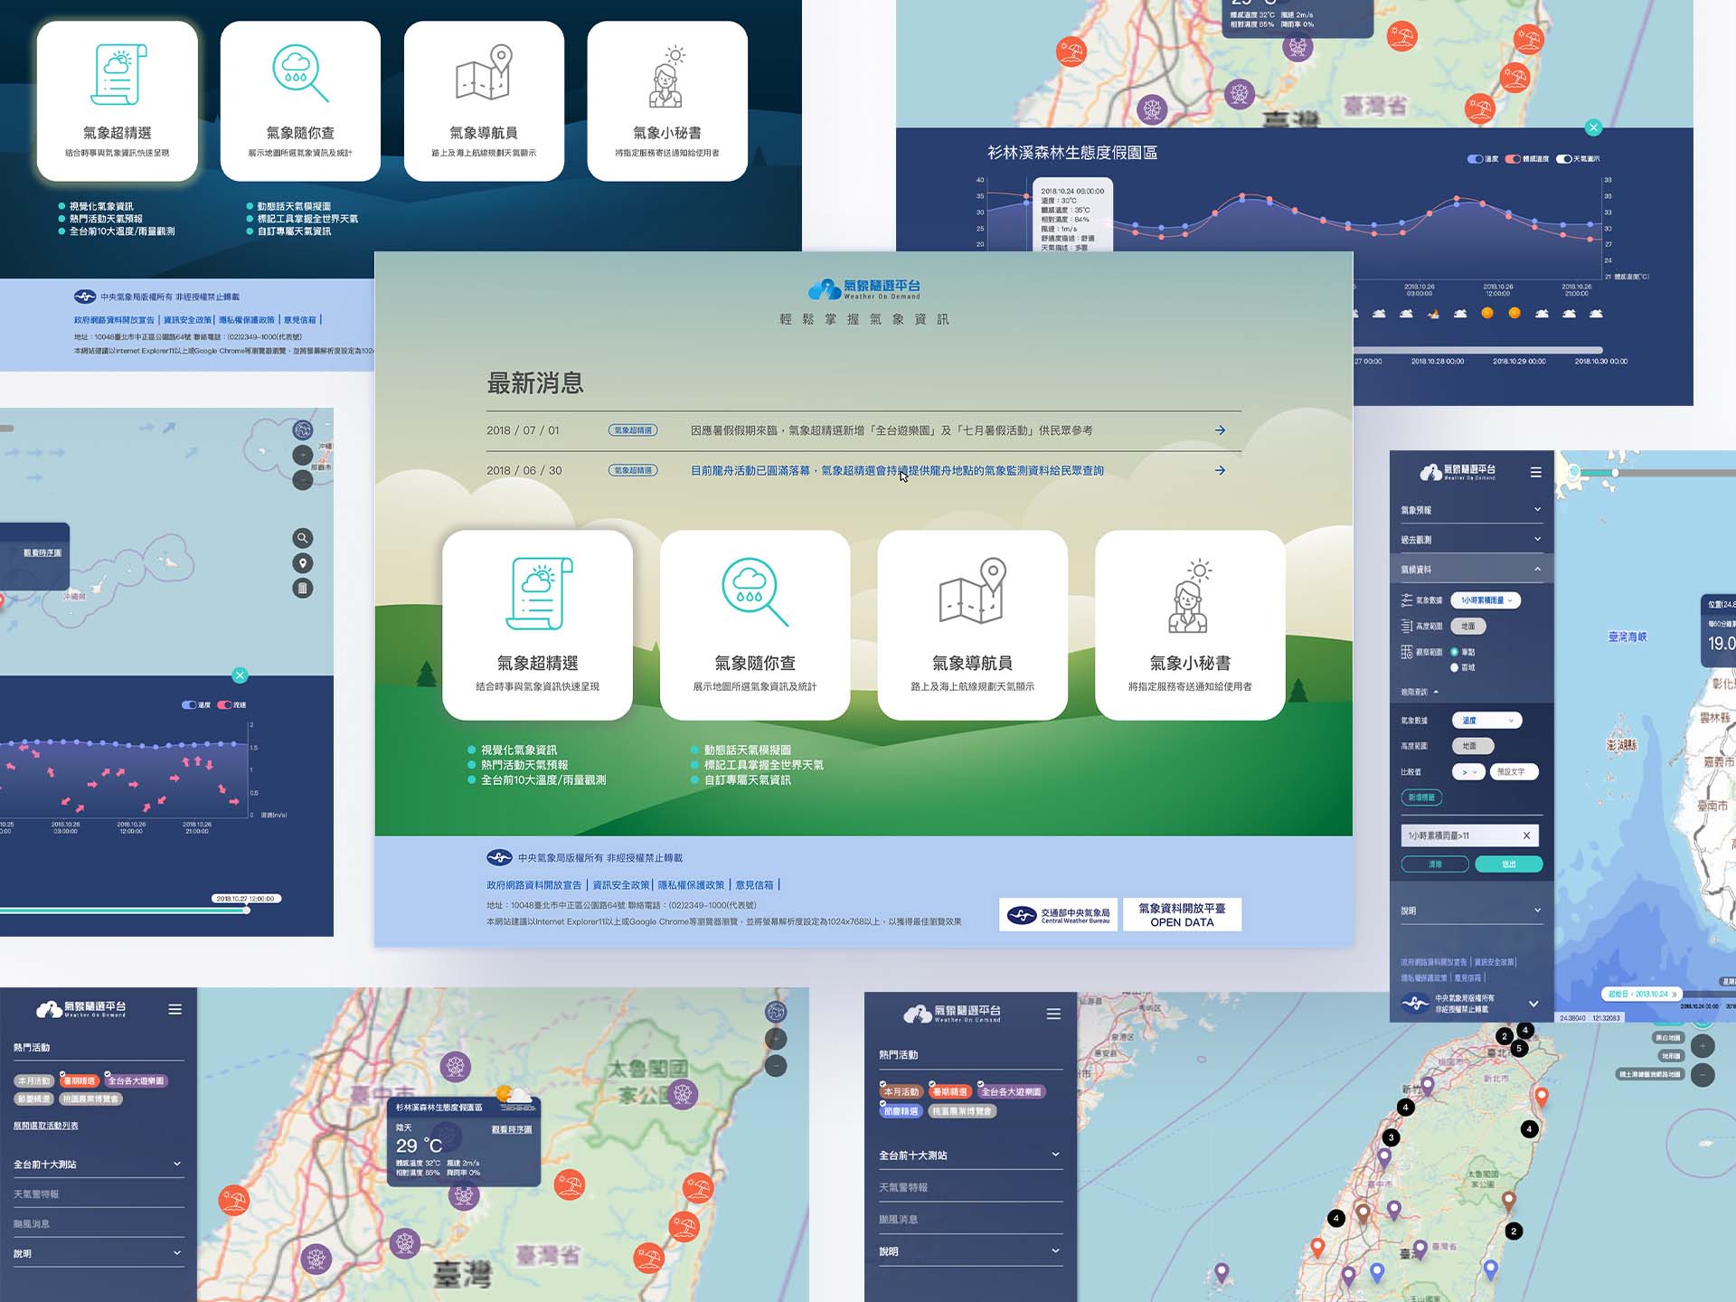This screenshot has width=1736, height=1302.
Task: Toggle 體感溫度 switch in 杉林溪 chart legend
Action: pos(1513,159)
